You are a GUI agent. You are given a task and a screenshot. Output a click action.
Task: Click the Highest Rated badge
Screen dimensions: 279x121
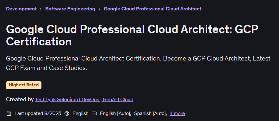[x=24, y=85]
